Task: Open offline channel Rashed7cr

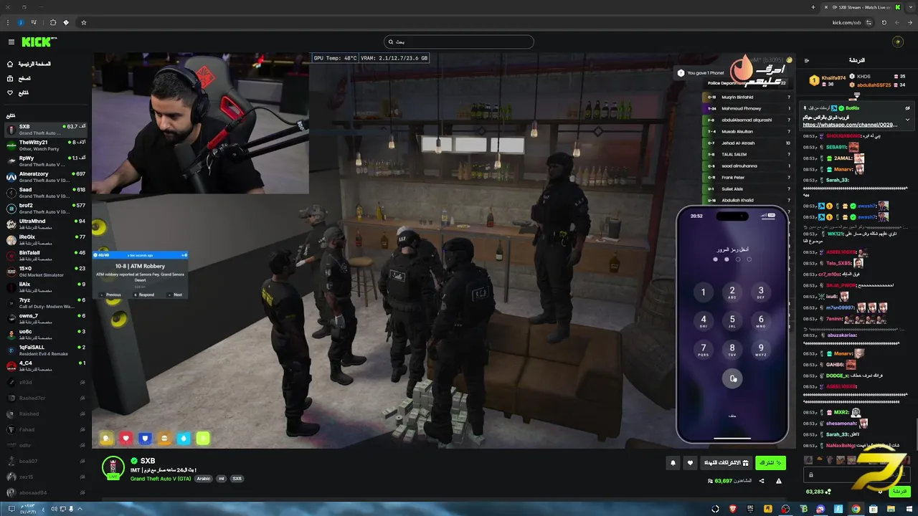Action: tap(46, 398)
